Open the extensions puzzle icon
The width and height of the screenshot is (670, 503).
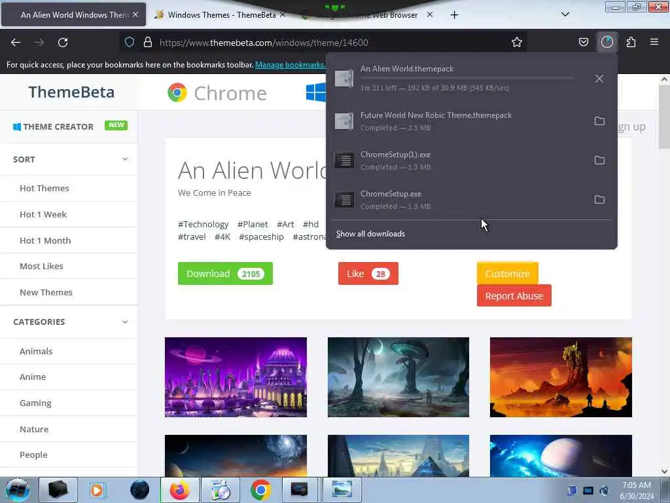click(x=631, y=42)
